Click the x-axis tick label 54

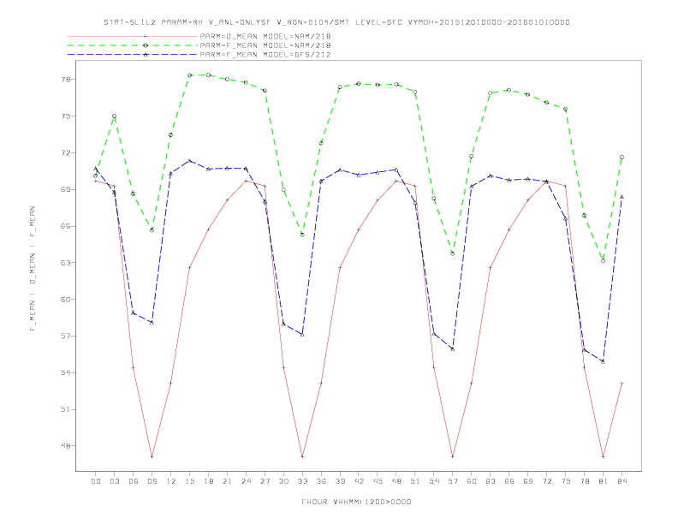[434, 481]
